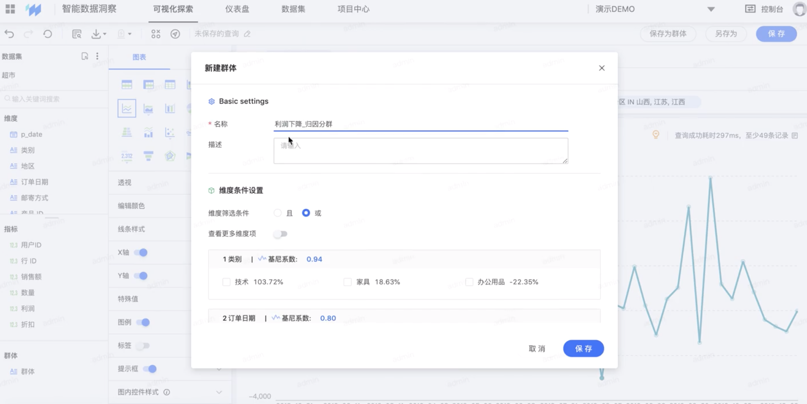The width and height of the screenshot is (807, 404).
Task: Click the dialog's blue 保存 button
Action: 583,349
